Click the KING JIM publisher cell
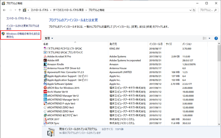 click(114, 49)
